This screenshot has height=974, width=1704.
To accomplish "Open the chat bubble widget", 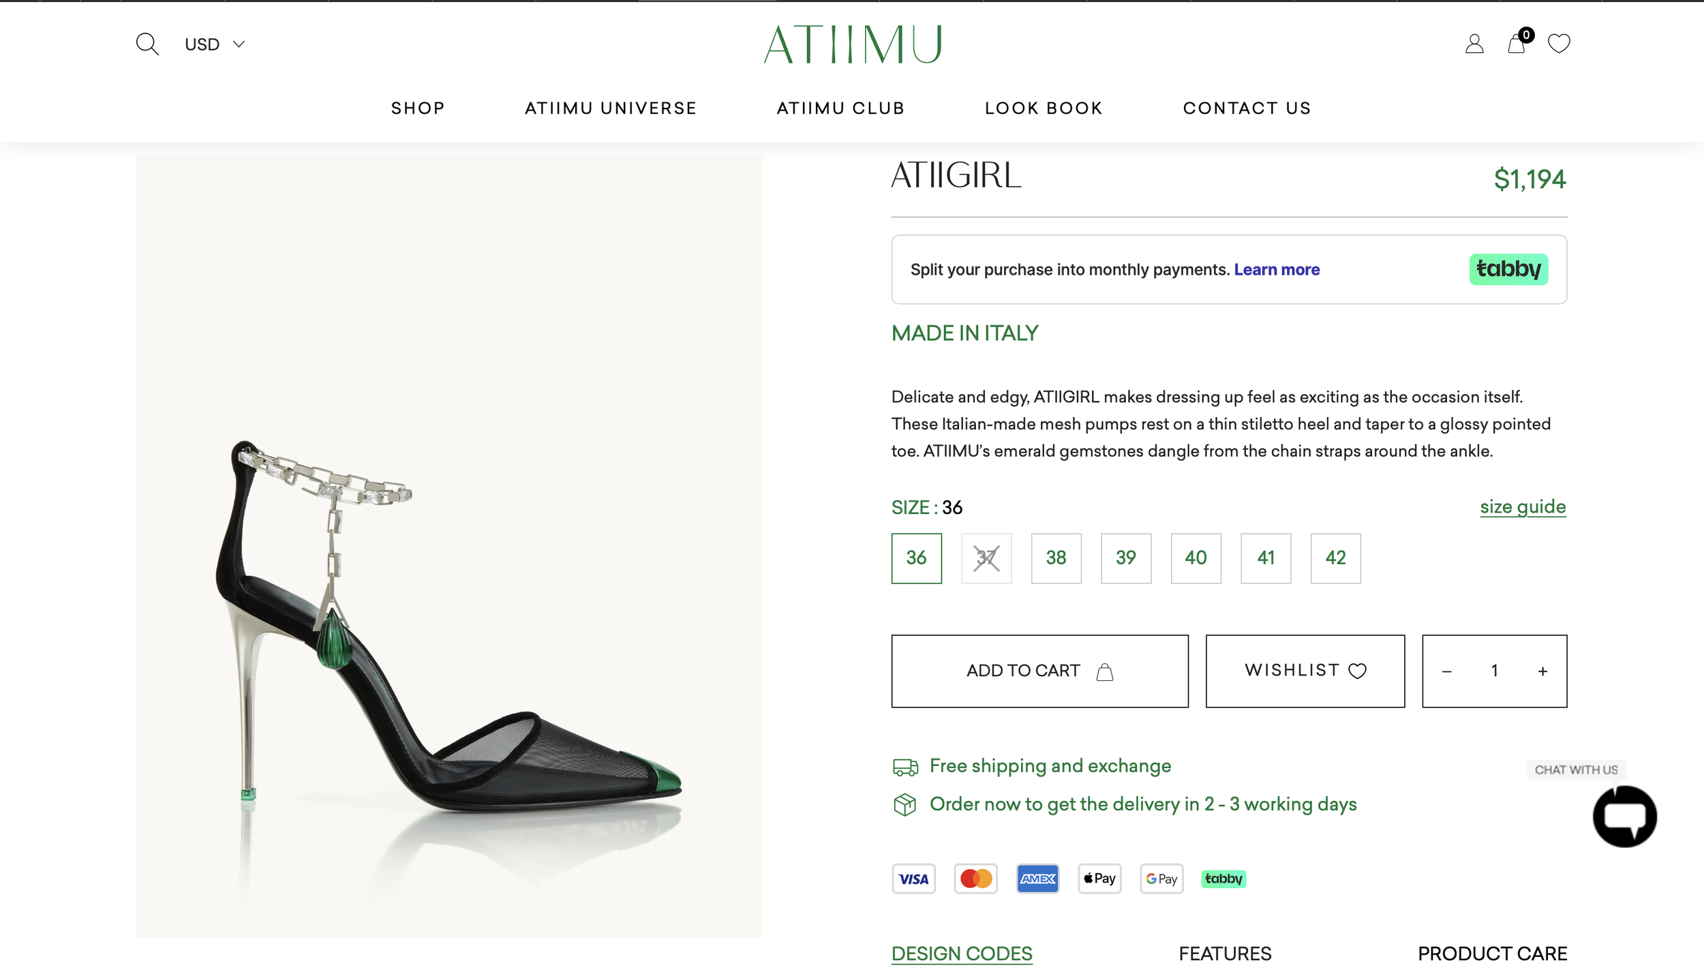I will (1624, 816).
